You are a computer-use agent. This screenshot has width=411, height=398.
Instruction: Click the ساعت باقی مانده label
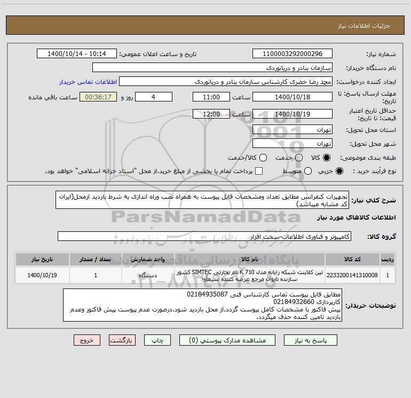click(x=53, y=97)
